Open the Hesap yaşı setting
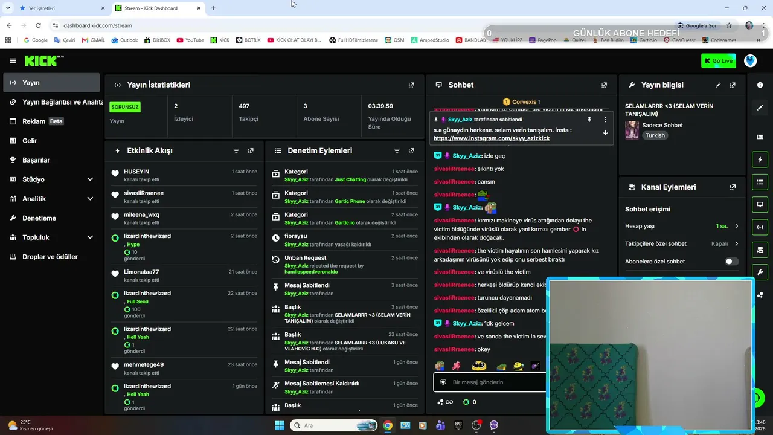This screenshot has height=435, width=773. (x=682, y=226)
